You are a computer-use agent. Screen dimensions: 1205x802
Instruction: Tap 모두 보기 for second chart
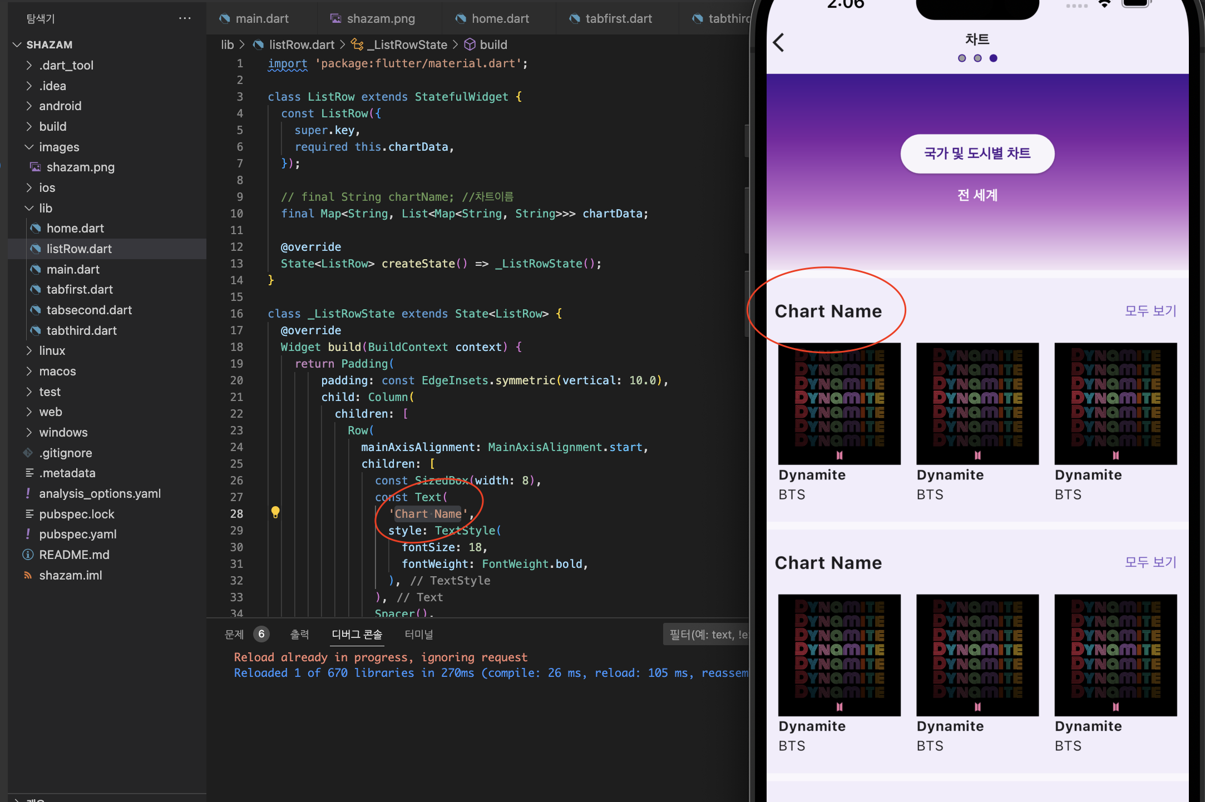[x=1150, y=562]
